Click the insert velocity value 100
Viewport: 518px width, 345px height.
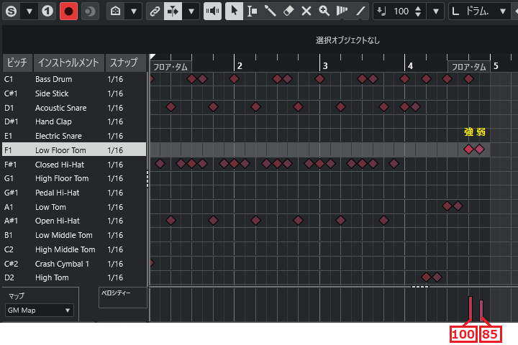click(401, 11)
